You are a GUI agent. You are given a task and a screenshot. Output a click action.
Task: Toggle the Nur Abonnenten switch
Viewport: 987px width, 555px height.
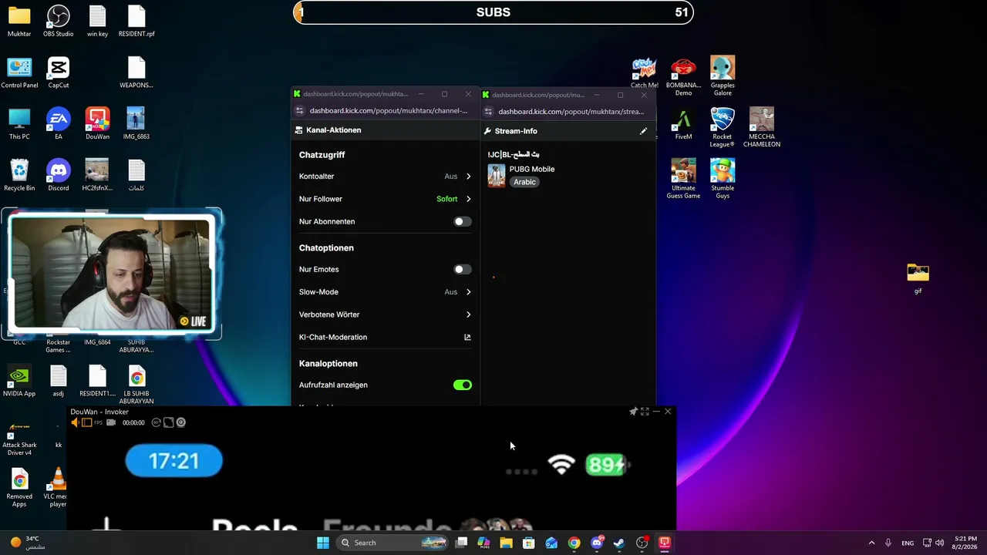coord(462,221)
